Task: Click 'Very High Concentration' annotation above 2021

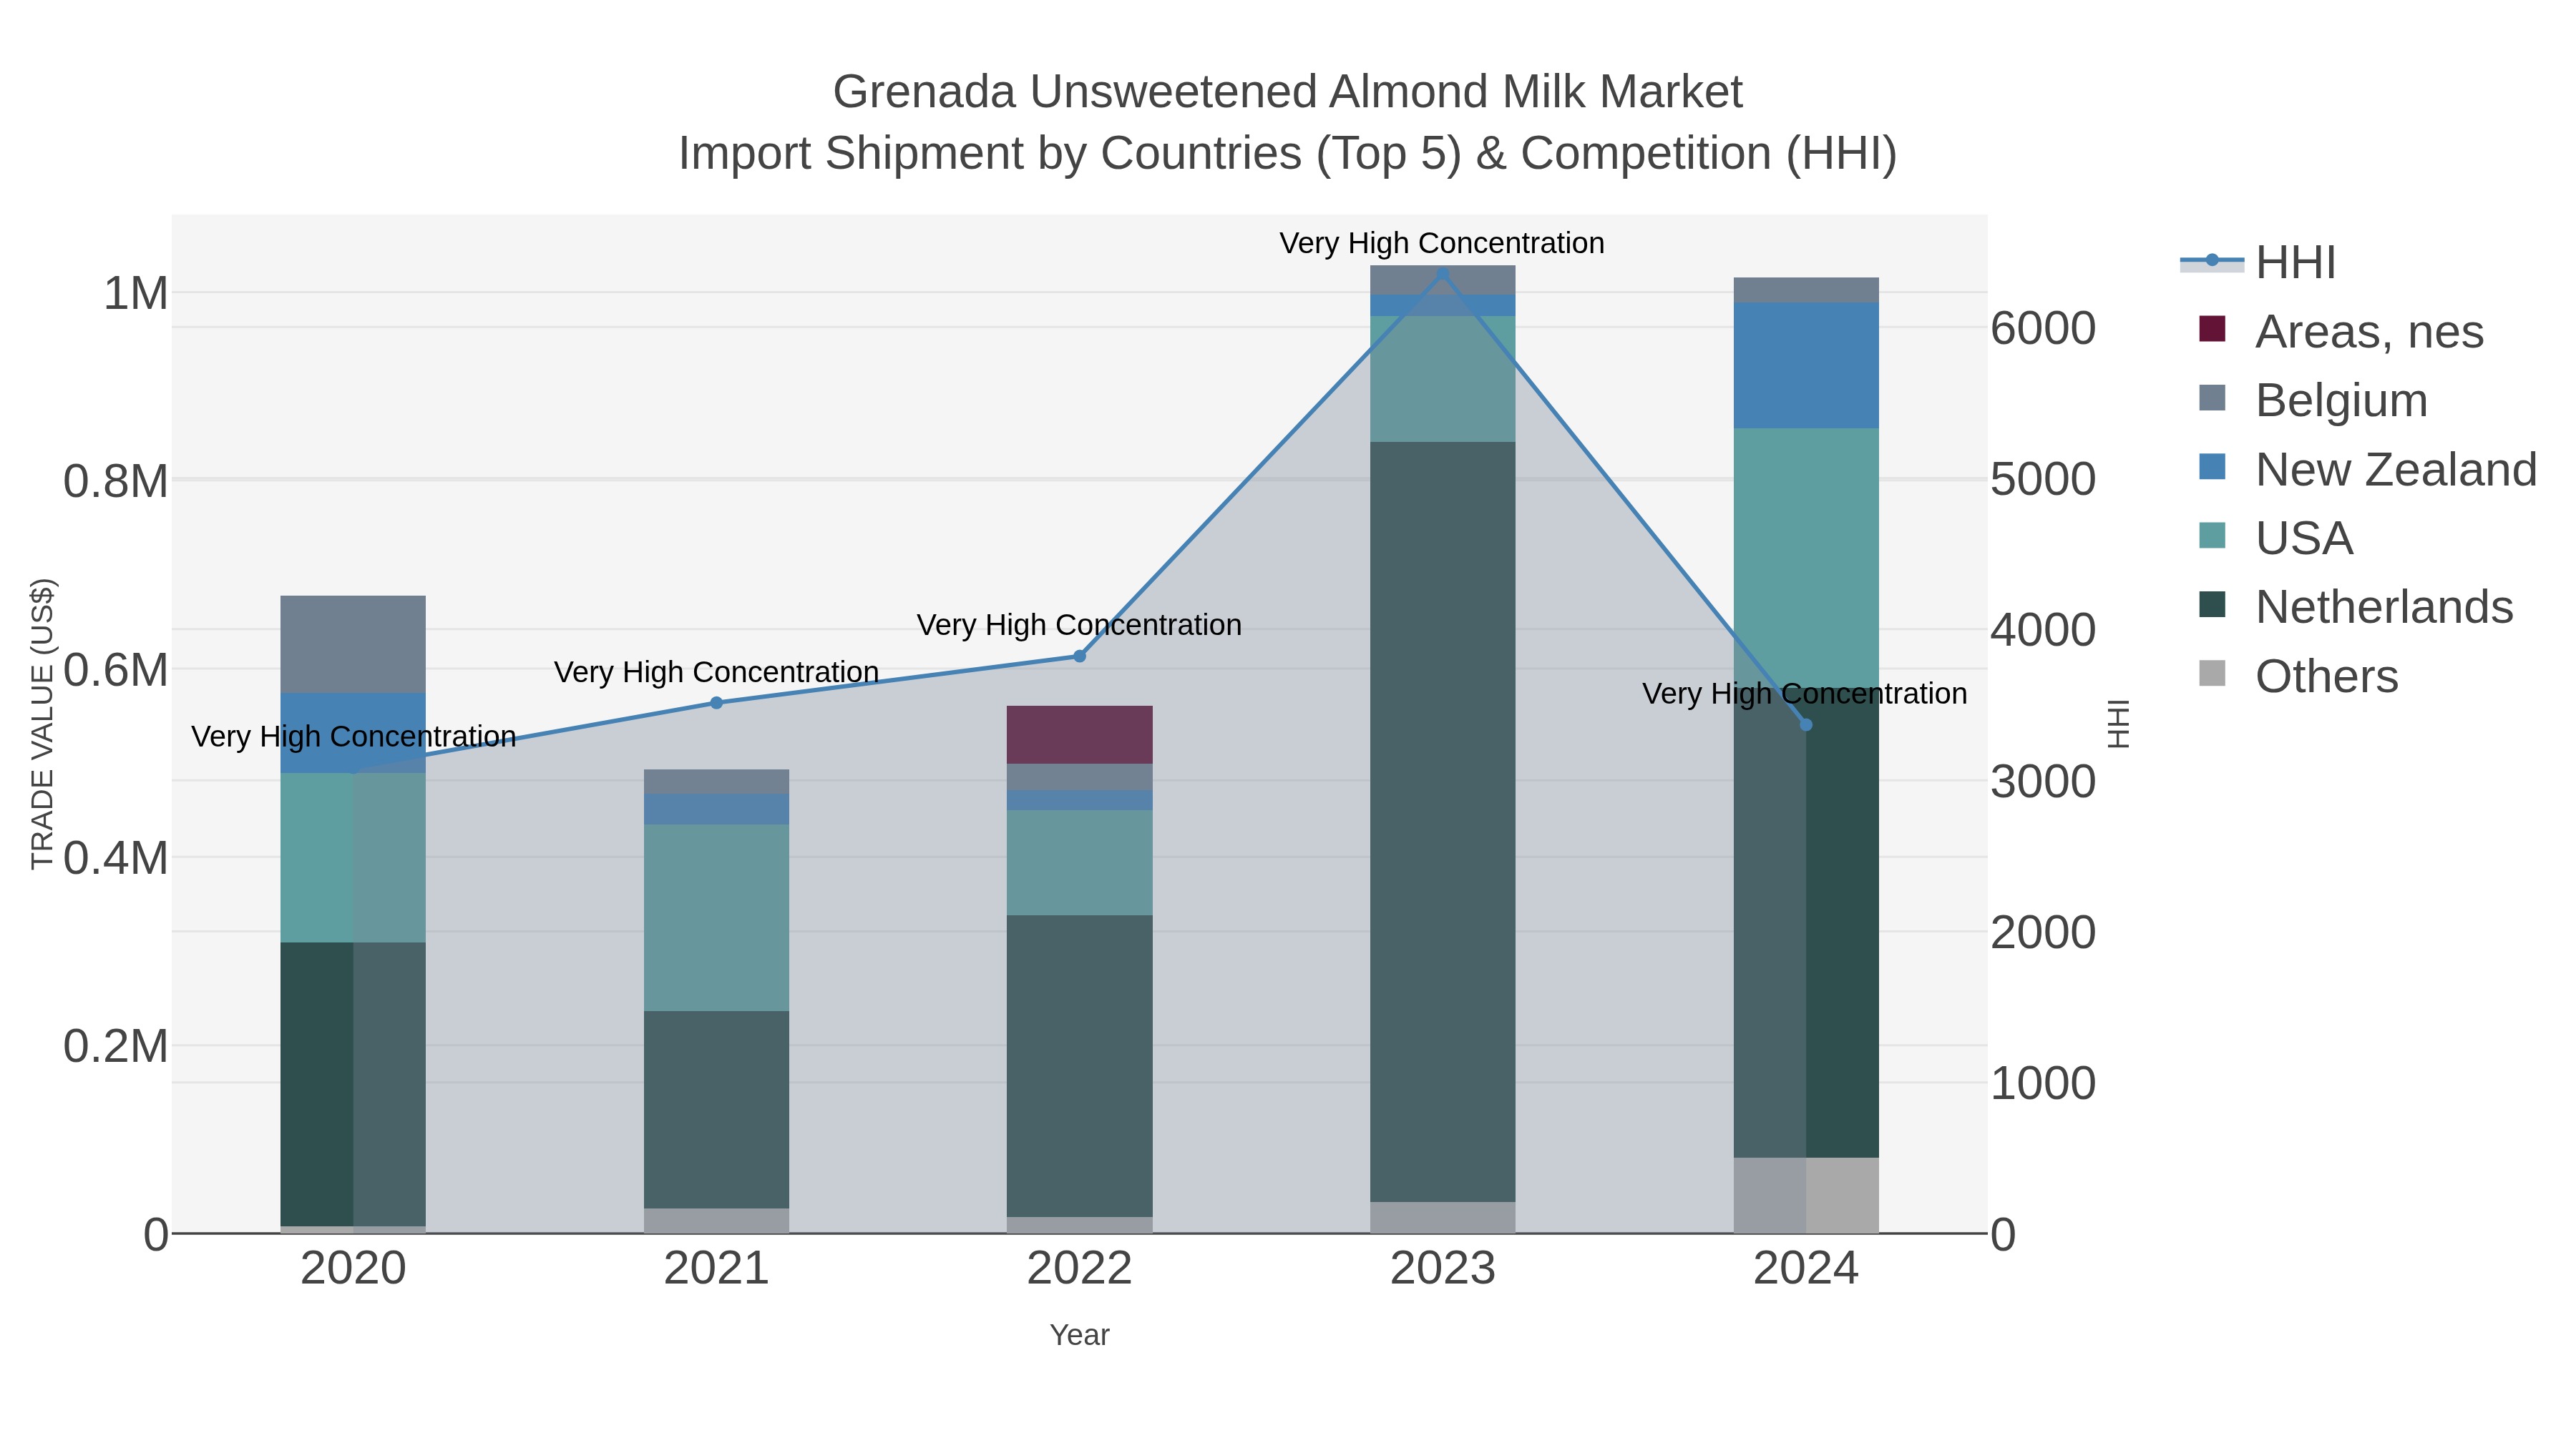Action: point(716,671)
